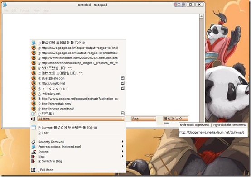Expand the Misc submenu arrow

[122, 156]
